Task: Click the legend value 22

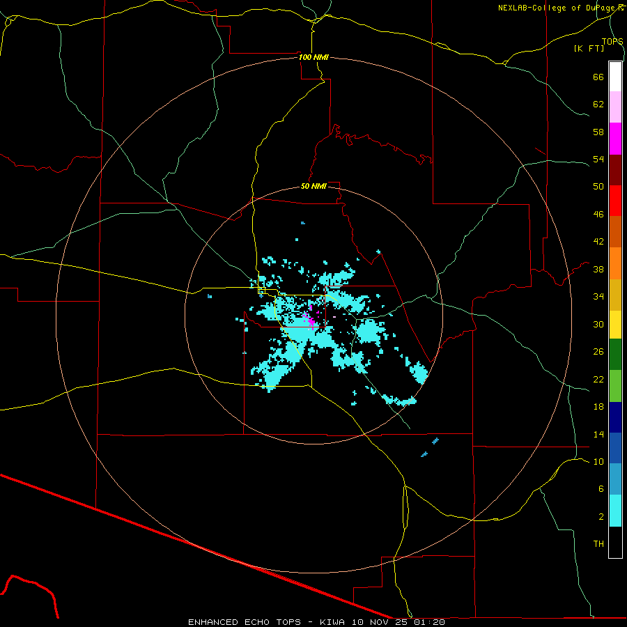Action: pyautogui.click(x=598, y=380)
